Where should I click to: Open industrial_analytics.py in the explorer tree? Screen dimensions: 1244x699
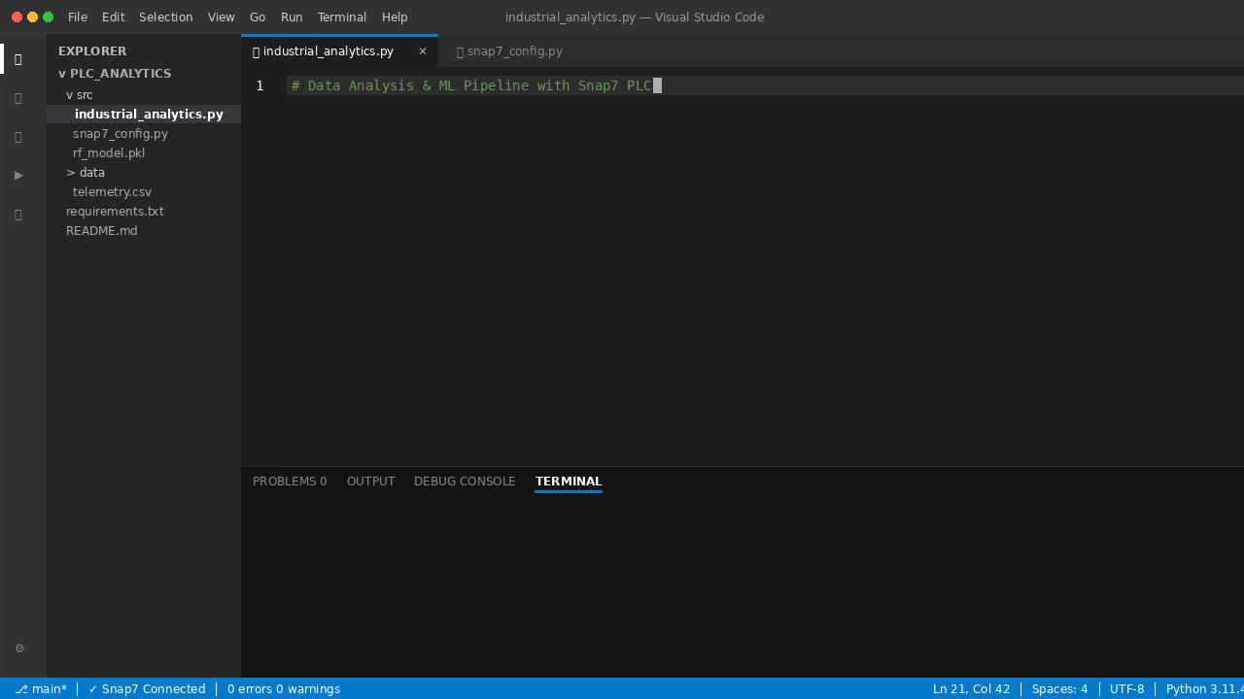pos(144,115)
